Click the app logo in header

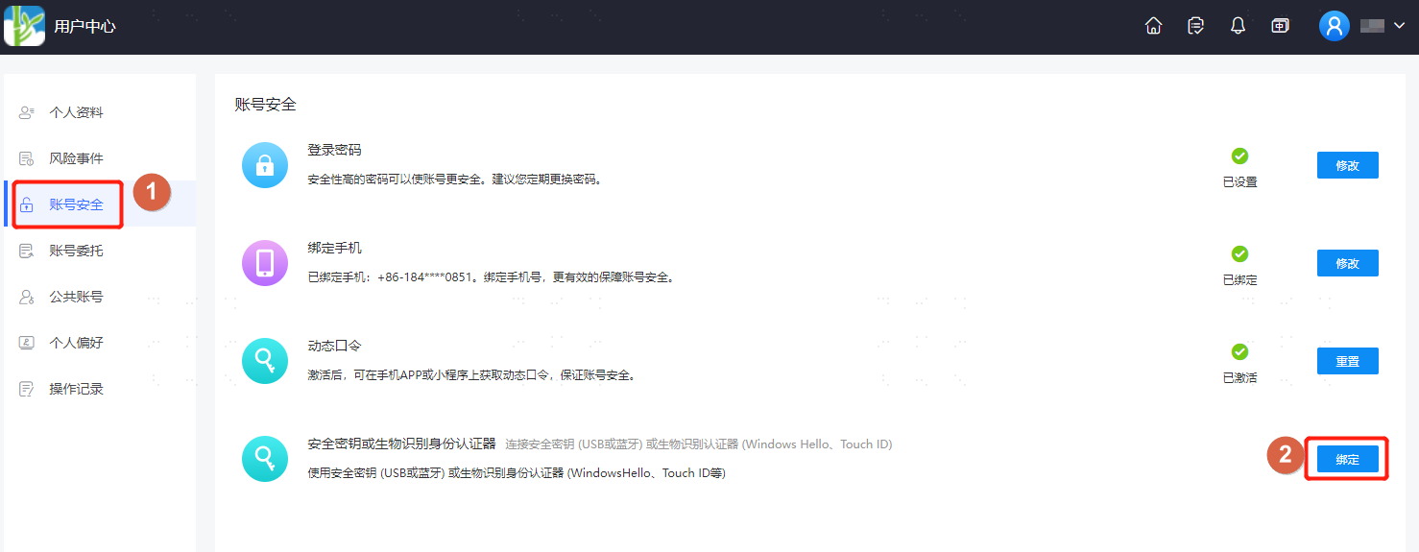tap(24, 26)
